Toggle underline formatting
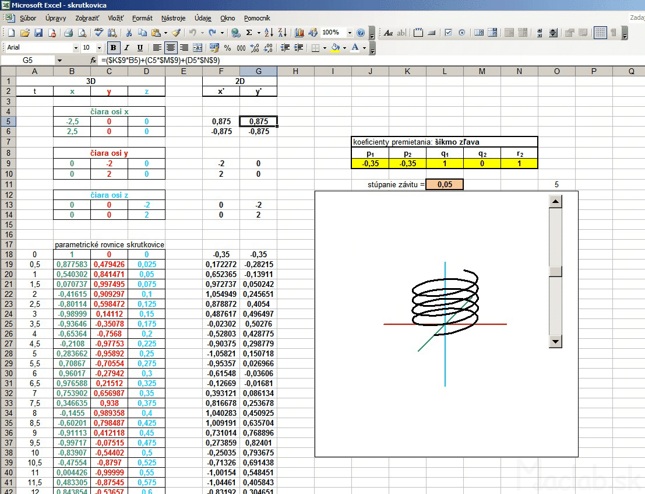The height and width of the screenshot is (494, 645). point(140,48)
